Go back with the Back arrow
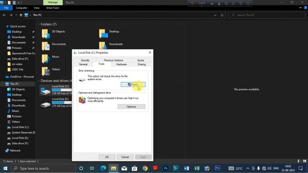This screenshot has width=308, height=173. pos(4,15)
